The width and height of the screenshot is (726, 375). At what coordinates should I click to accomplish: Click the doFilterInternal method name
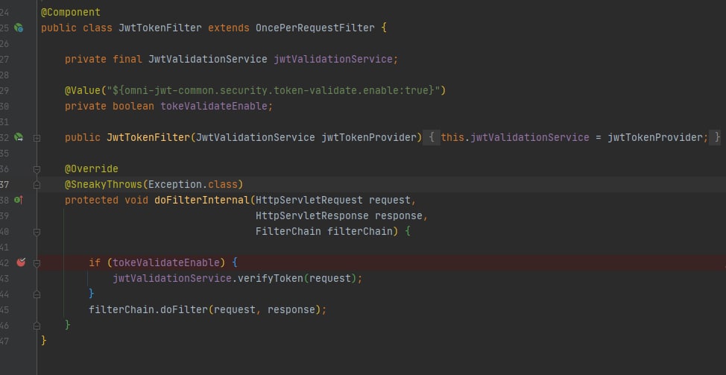click(201, 200)
